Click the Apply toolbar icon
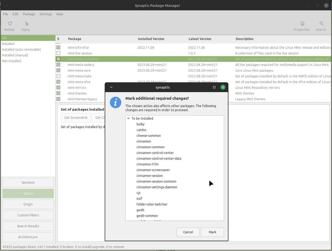The height and width of the screenshot is (251, 332). (x=26, y=24)
